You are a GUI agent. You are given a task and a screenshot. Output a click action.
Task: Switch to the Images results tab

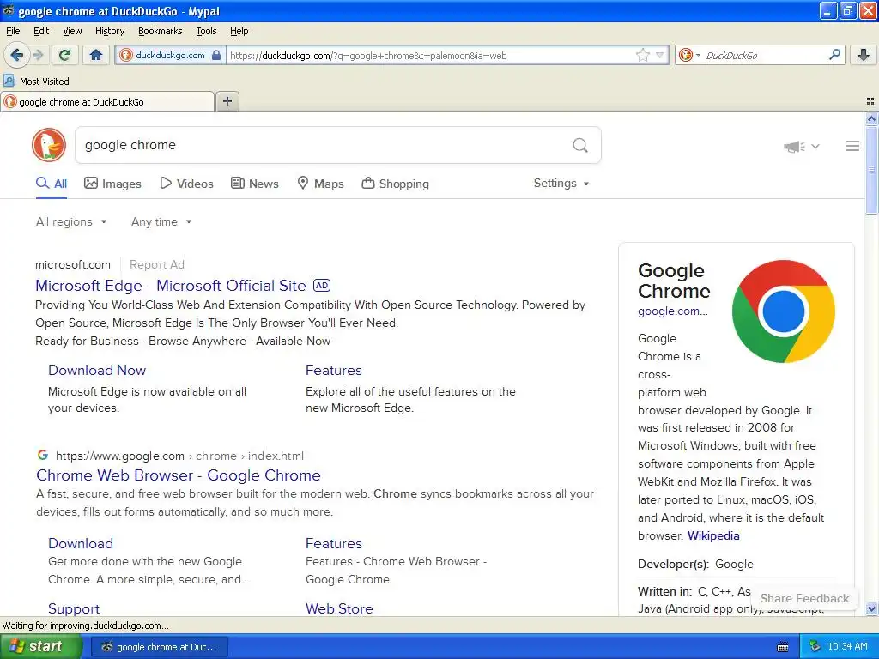(x=112, y=184)
